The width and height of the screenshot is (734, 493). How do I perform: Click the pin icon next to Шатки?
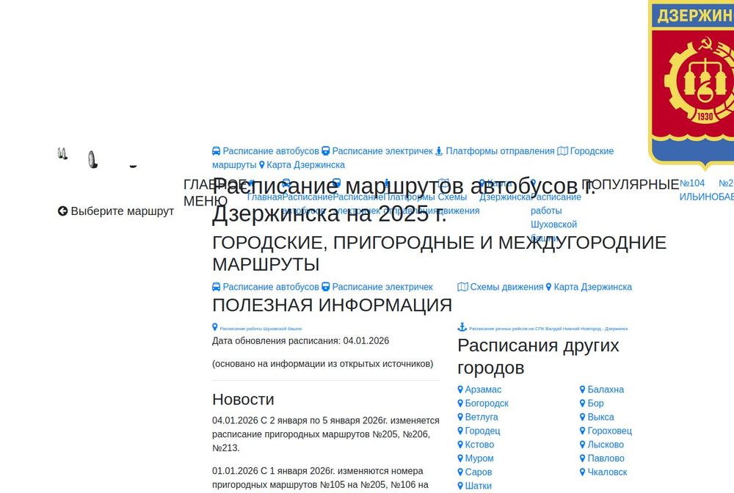coord(460,486)
